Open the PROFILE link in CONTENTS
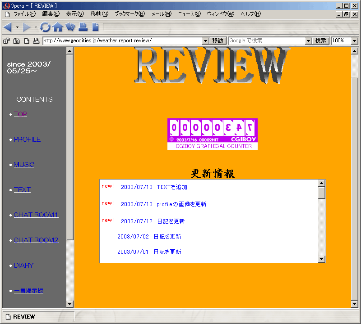This screenshot has width=361, height=324. 27,139
